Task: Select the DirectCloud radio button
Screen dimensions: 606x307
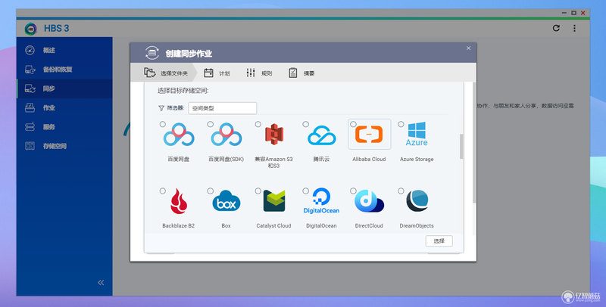Action: point(353,191)
